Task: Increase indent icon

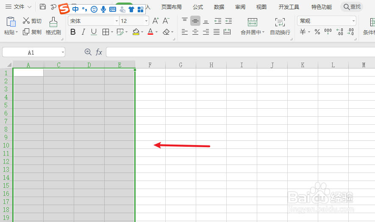Action: pyautogui.click(x=228, y=21)
